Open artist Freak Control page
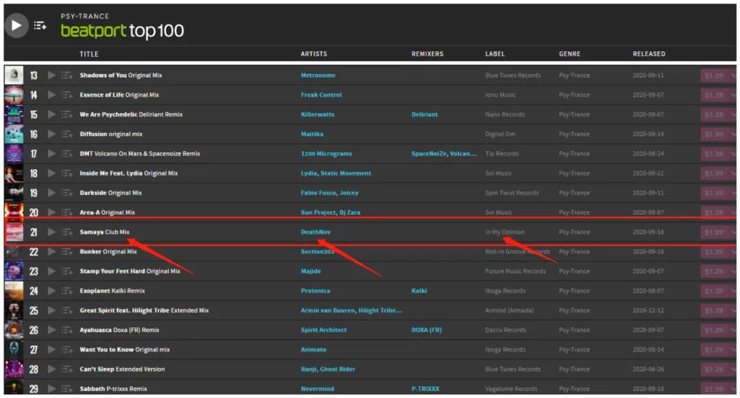This screenshot has width=740, height=398. pos(321,95)
